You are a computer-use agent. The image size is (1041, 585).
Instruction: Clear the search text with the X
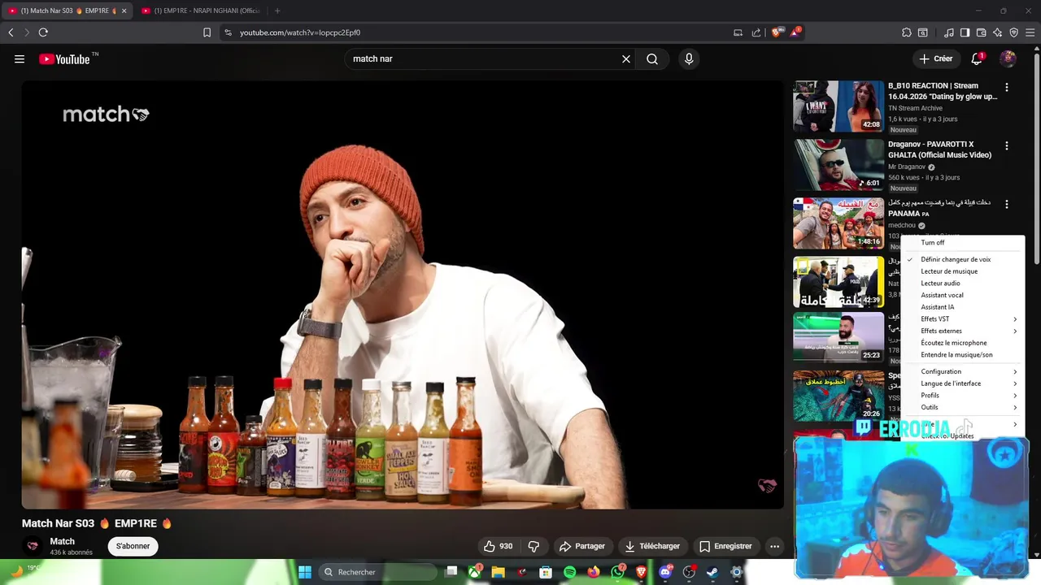[x=626, y=58]
